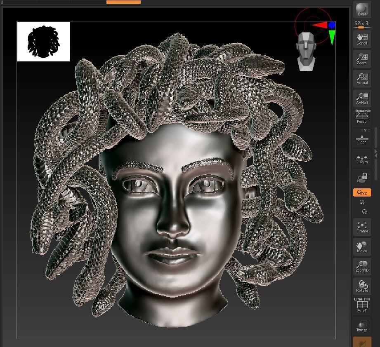Click AAHalf to view antialiased half size
This screenshot has height=347, width=380.
click(x=361, y=98)
